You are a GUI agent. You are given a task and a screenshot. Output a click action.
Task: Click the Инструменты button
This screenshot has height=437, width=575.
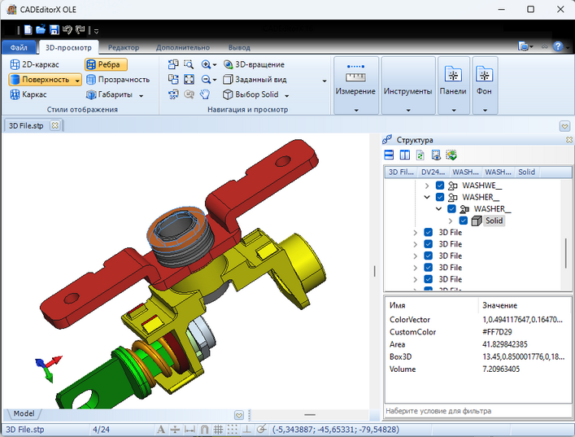pyautogui.click(x=407, y=91)
